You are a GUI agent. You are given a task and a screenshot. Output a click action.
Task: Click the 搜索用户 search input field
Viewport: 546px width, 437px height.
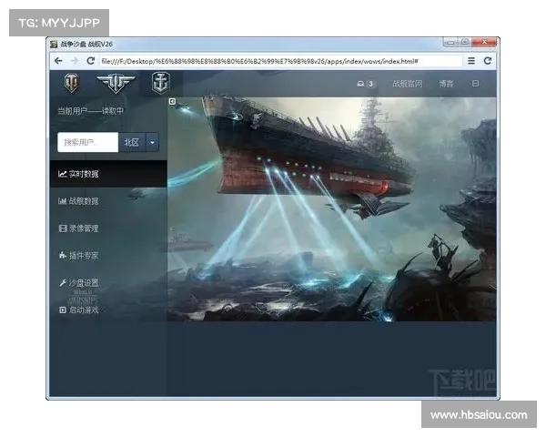click(87, 142)
